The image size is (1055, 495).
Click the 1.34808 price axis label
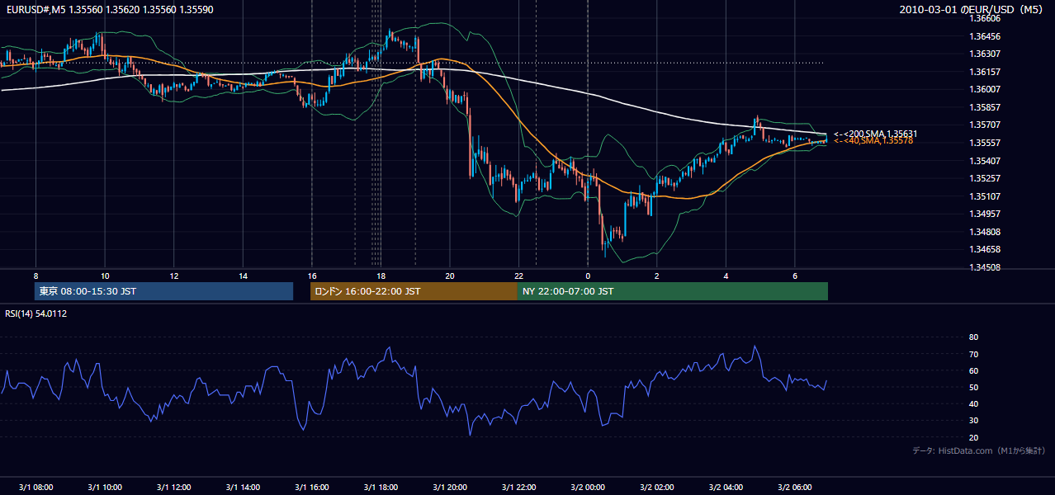tap(986, 232)
